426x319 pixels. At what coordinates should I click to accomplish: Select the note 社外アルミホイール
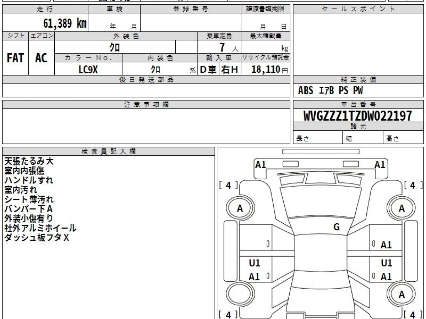coord(40,228)
